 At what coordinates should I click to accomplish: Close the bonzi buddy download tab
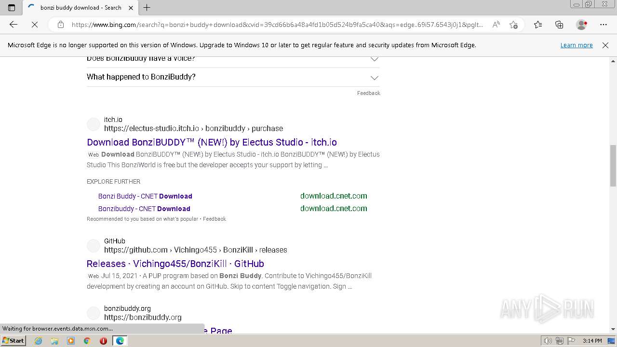point(131,8)
